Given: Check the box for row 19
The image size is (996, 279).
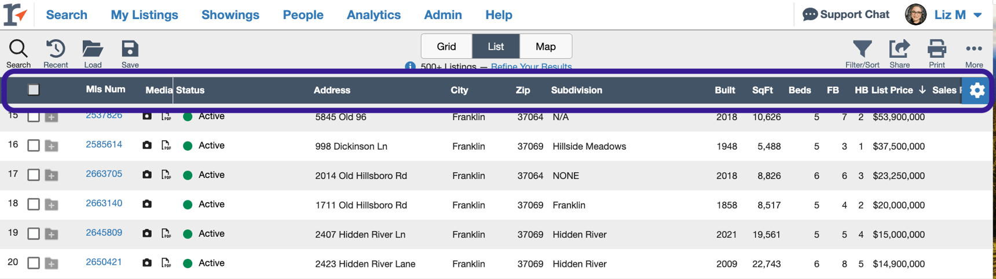Looking at the screenshot, I should pyautogui.click(x=34, y=234).
